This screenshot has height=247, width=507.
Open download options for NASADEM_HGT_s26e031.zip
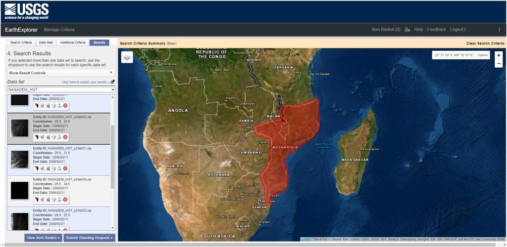pyautogui.click(x=59, y=168)
